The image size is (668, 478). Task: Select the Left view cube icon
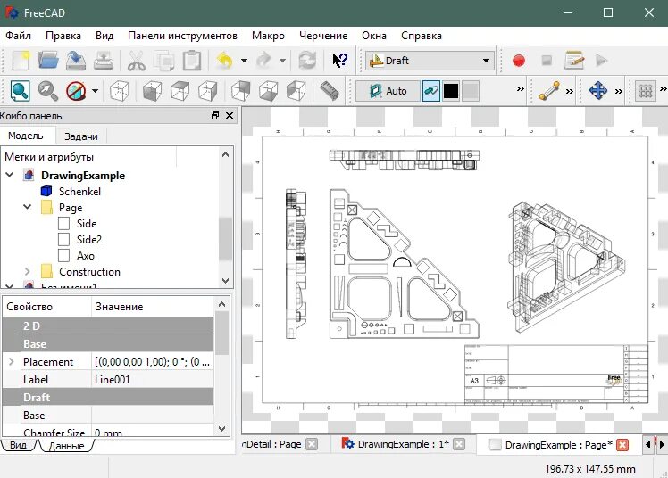click(x=296, y=91)
